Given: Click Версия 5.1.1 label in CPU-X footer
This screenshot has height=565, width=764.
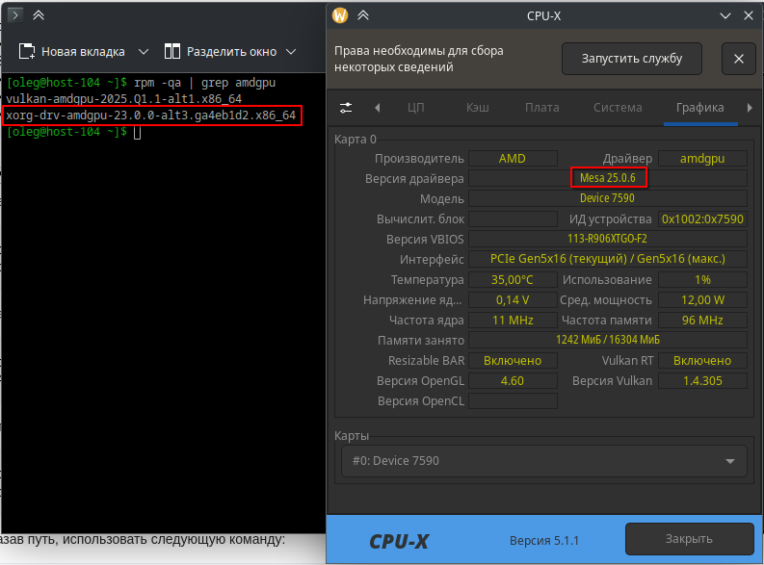Looking at the screenshot, I should 543,541.
